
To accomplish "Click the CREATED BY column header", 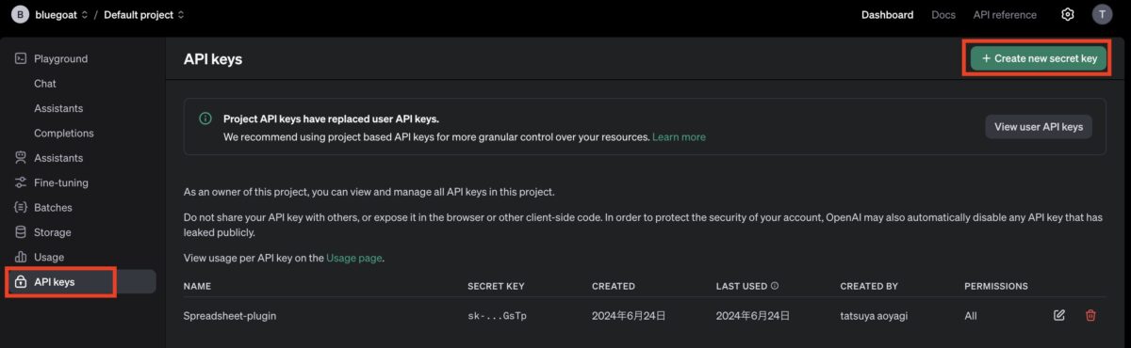I will 869,286.
